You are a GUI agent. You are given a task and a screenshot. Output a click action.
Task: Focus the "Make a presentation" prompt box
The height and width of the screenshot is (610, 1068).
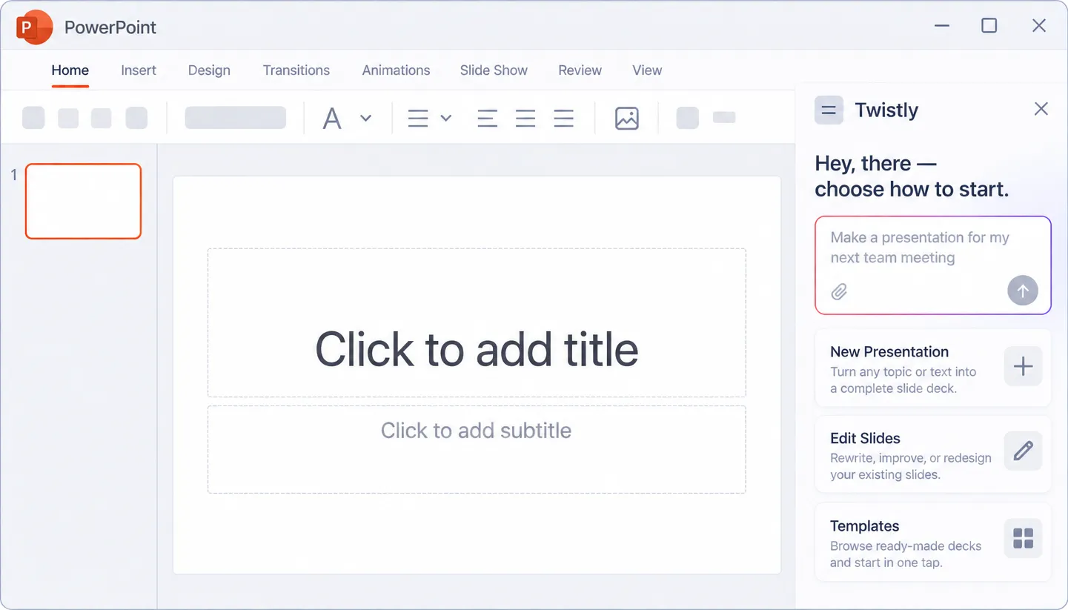coord(933,265)
